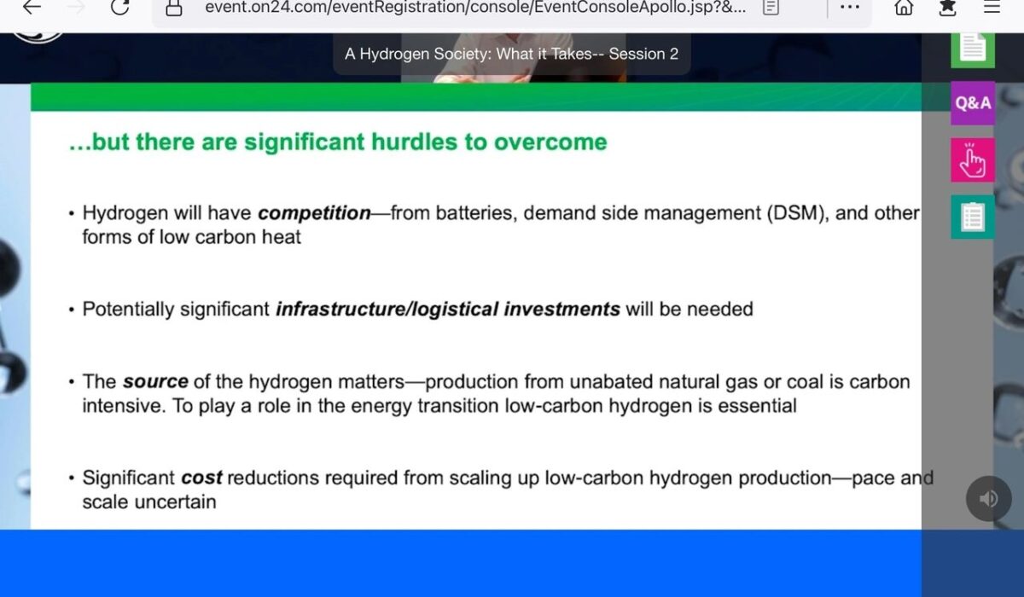This screenshot has width=1024, height=597.
Task: Open the purple Q&A panel
Action: [973, 103]
